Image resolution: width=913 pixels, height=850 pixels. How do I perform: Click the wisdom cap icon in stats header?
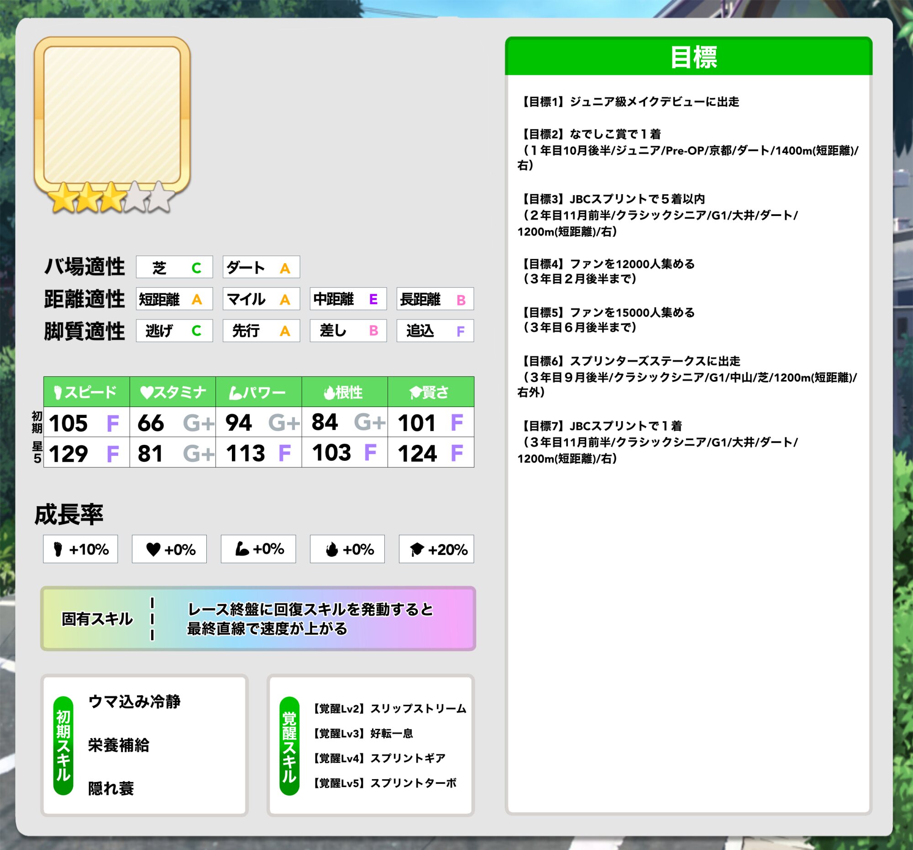pyautogui.click(x=415, y=392)
